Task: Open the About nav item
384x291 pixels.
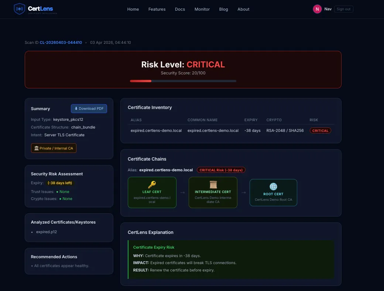Action: [x=243, y=9]
